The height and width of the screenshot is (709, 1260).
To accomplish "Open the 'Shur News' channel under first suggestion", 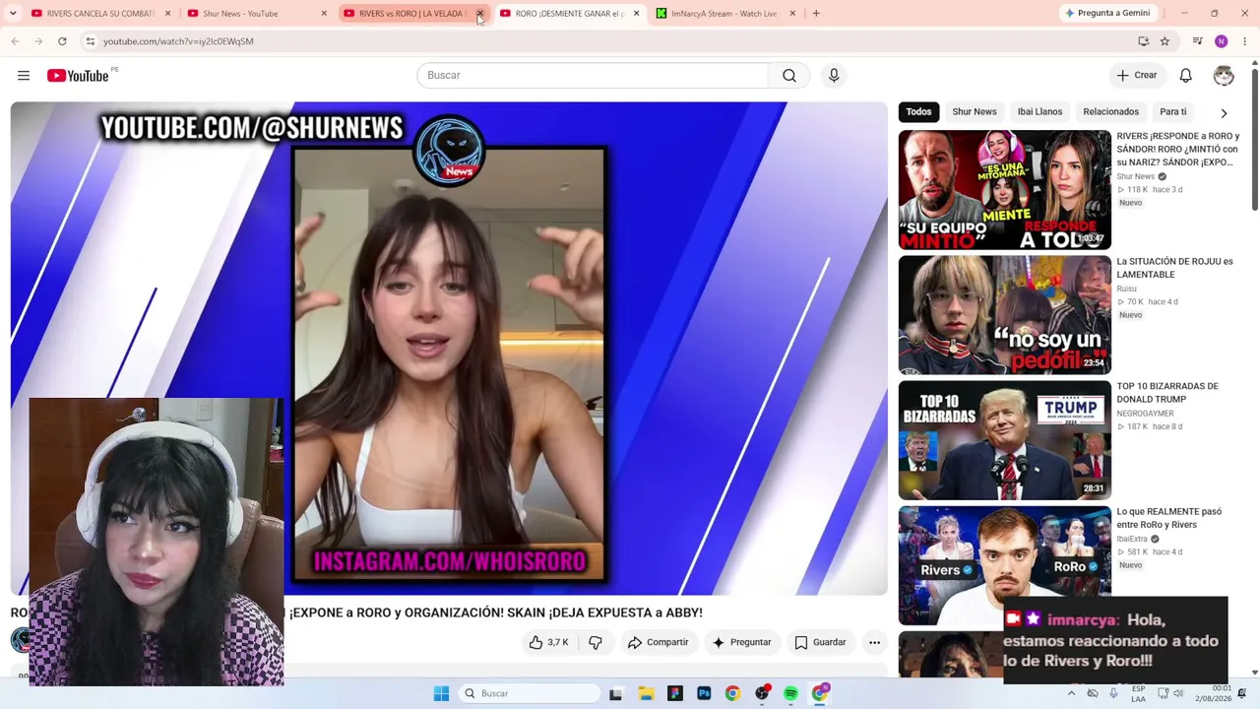I will click(1135, 176).
